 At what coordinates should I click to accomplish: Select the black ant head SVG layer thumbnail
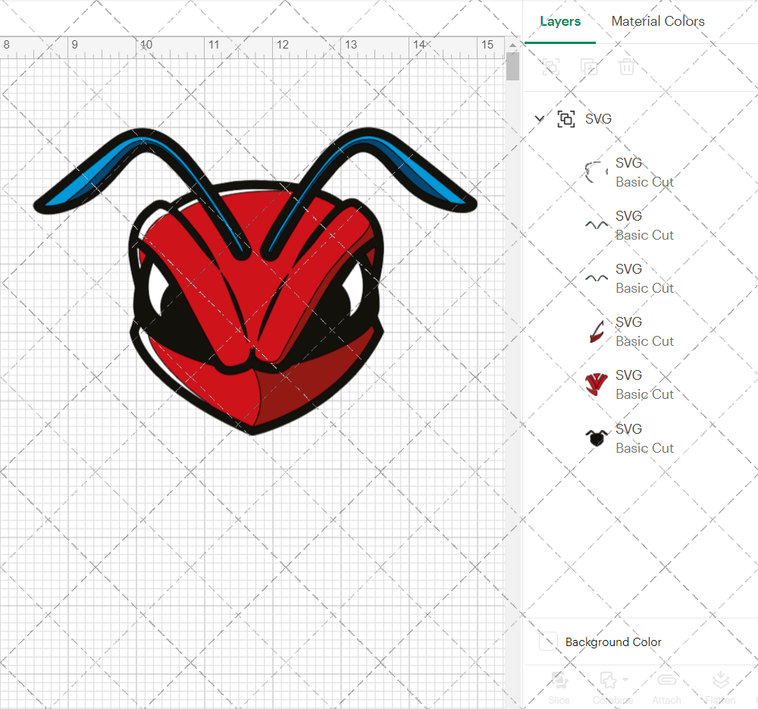point(597,438)
